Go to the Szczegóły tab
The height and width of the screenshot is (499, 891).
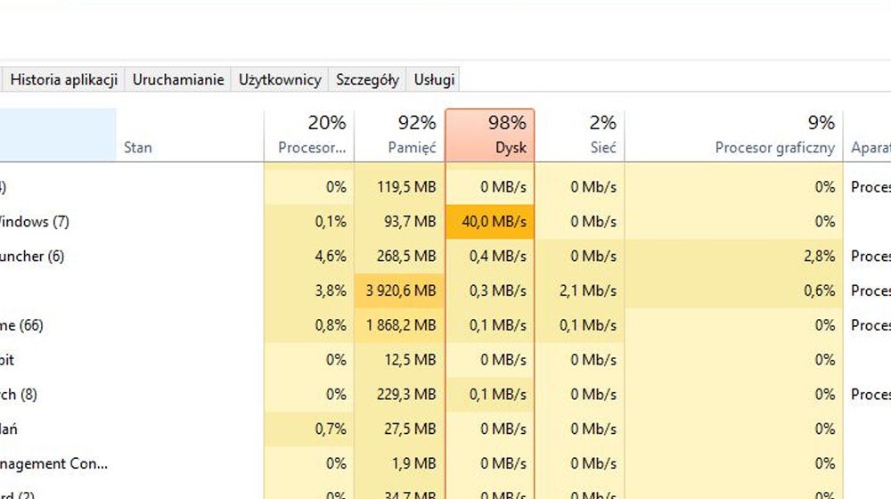click(x=367, y=79)
